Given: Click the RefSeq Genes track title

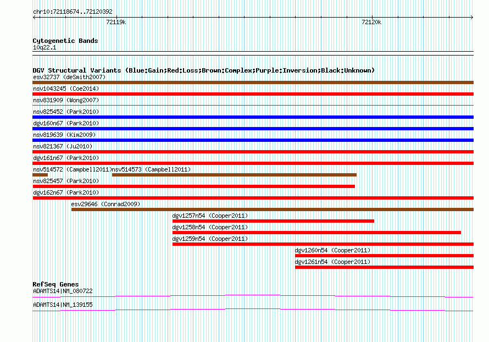Looking at the screenshot, I should tap(55, 284).
